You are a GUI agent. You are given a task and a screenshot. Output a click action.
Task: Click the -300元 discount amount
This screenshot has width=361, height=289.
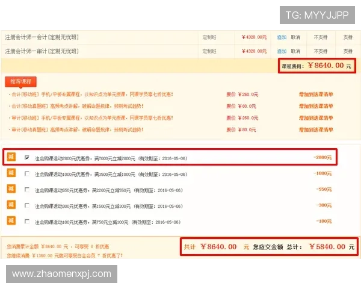coord(324,205)
